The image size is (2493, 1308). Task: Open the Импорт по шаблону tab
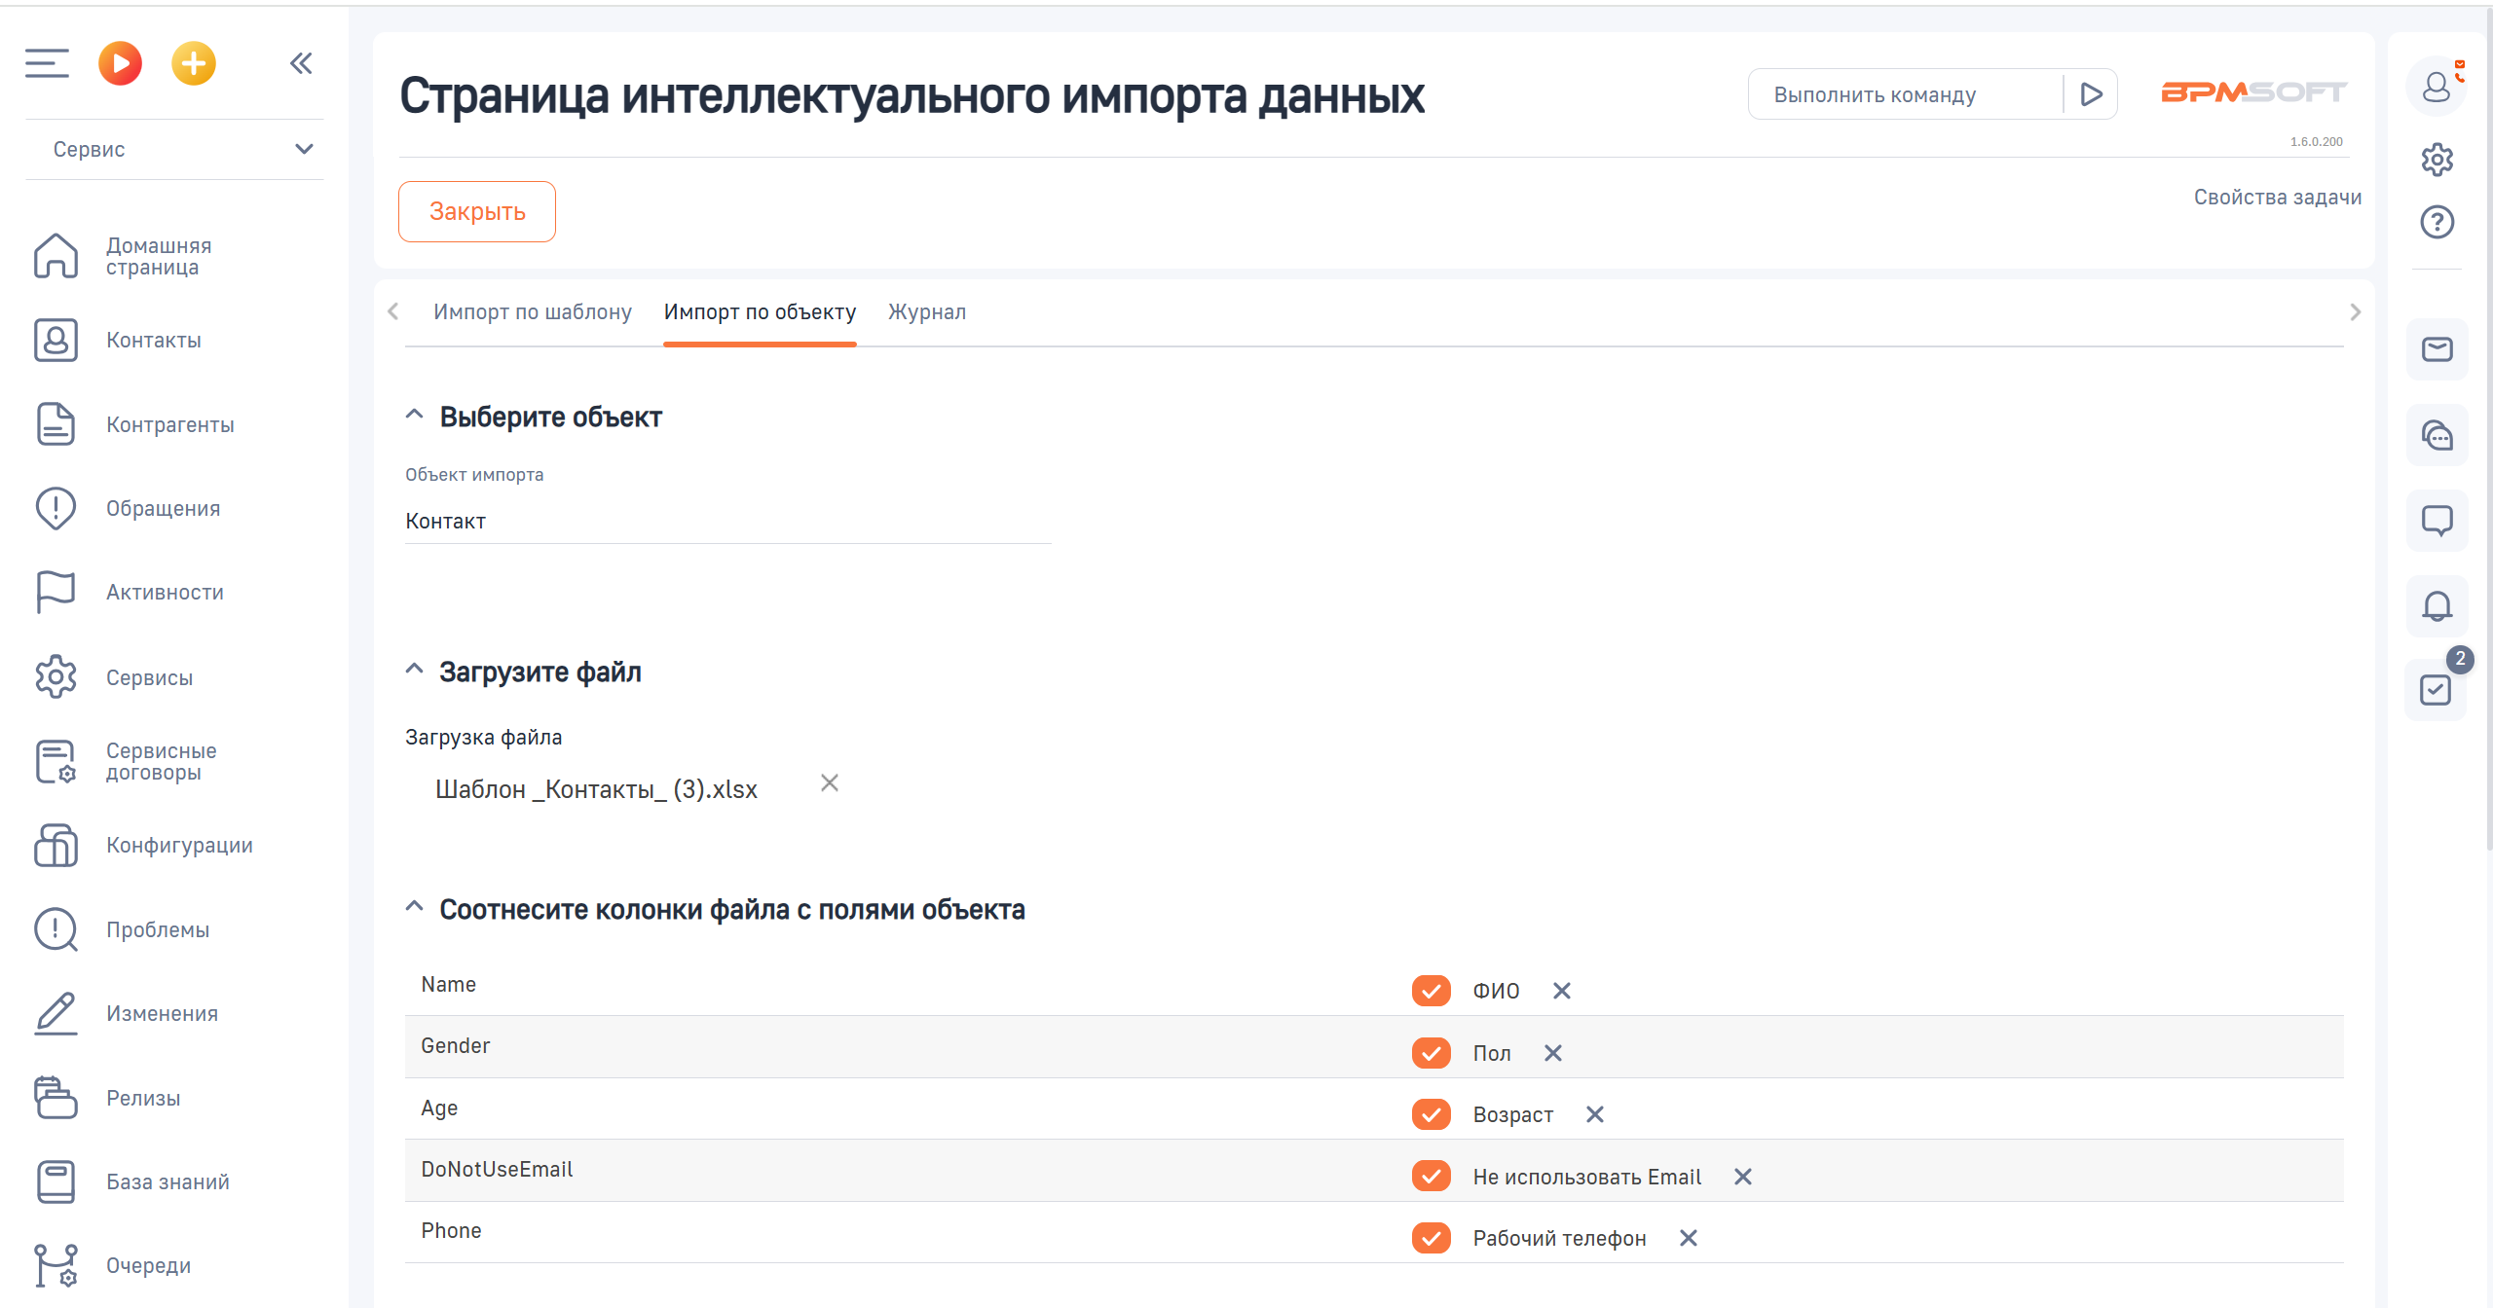[533, 311]
